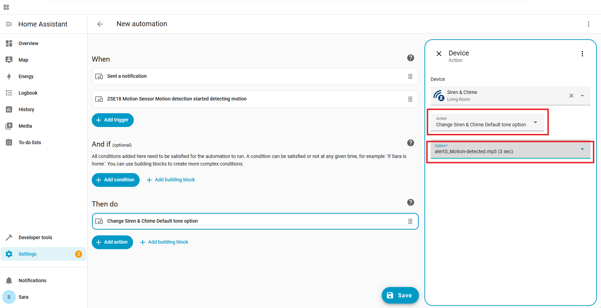Open To-do lists in sidebar

[x=43, y=142]
